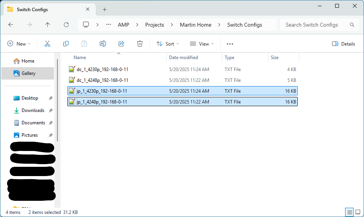The width and height of the screenshot is (364, 217).
Task: Click the 5 KB size cell
Action: pos(292,80)
